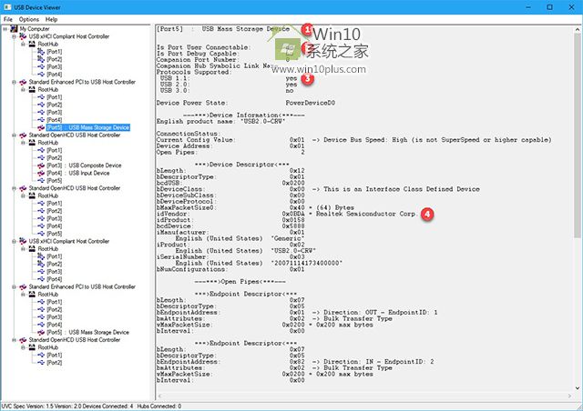Image resolution: width=583 pixels, height=411 pixels.
Task: Collapse the RootHub that holds the USB Input Device
Action: coord(23,143)
